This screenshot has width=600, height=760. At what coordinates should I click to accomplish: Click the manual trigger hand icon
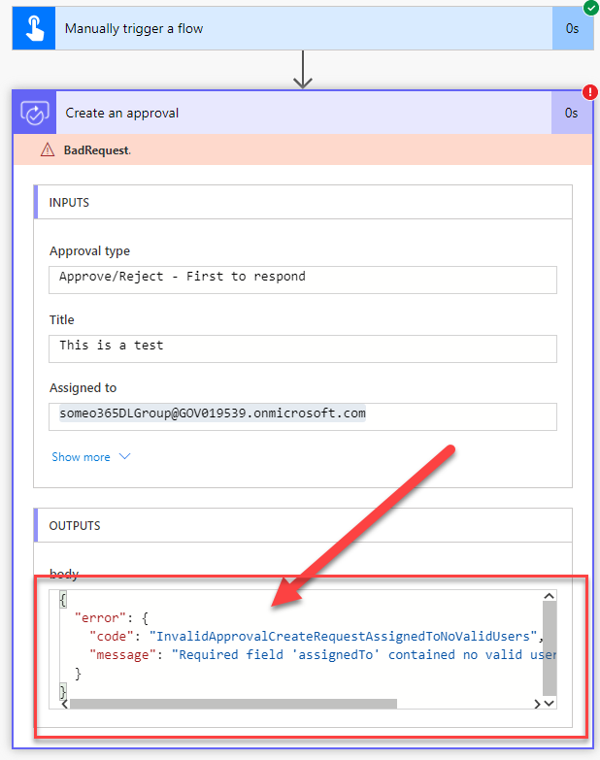[34, 28]
